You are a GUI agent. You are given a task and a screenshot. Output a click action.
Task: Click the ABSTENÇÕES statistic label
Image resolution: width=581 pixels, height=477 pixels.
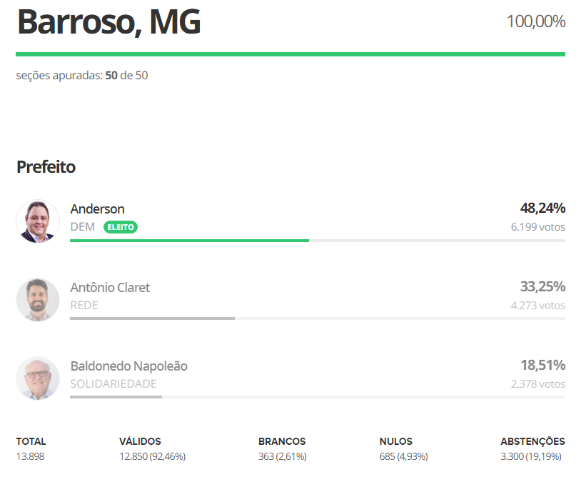click(x=532, y=441)
